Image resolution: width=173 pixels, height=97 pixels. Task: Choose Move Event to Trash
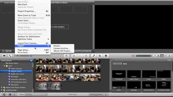33,15
